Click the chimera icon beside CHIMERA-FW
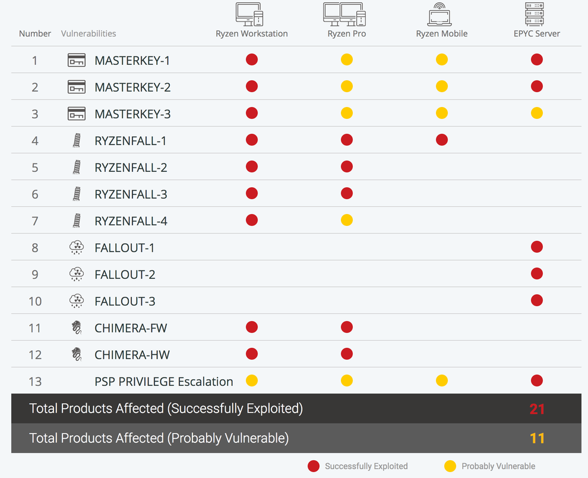 77,328
